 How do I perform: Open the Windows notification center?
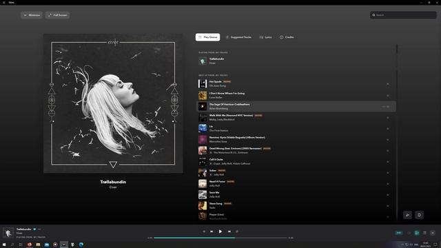click(435, 245)
